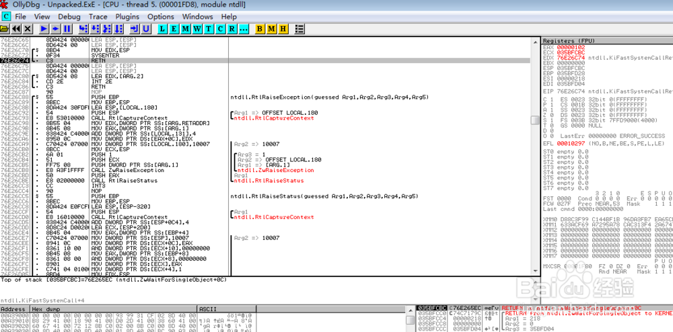
Task: Click the Execute till return icon
Action: pyautogui.click(x=135, y=29)
